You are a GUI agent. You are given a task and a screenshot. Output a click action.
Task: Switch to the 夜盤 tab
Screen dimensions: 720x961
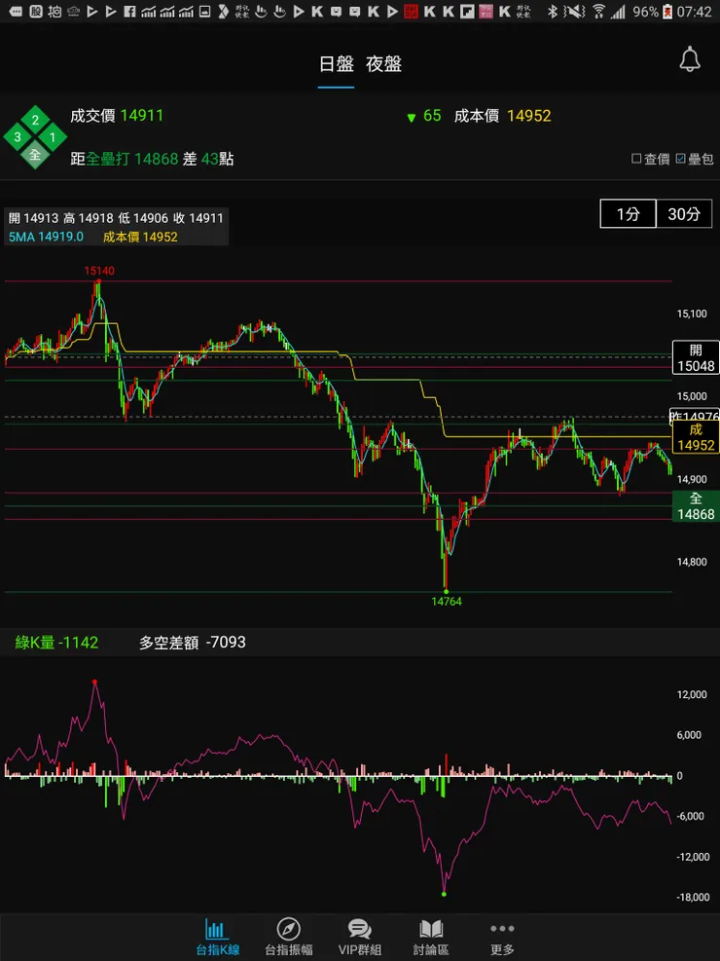[384, 64]
